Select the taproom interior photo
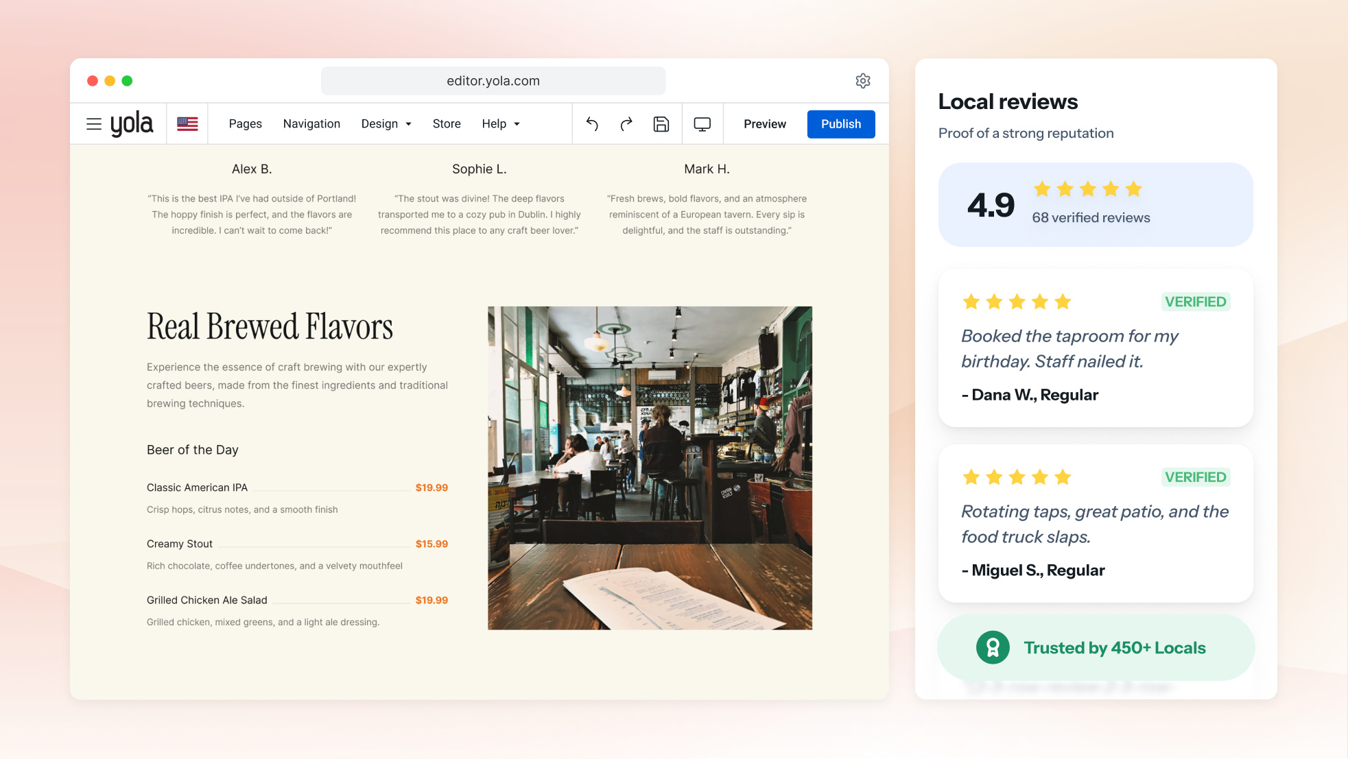This screenshot has width=1348, height=759. [650, 468]
